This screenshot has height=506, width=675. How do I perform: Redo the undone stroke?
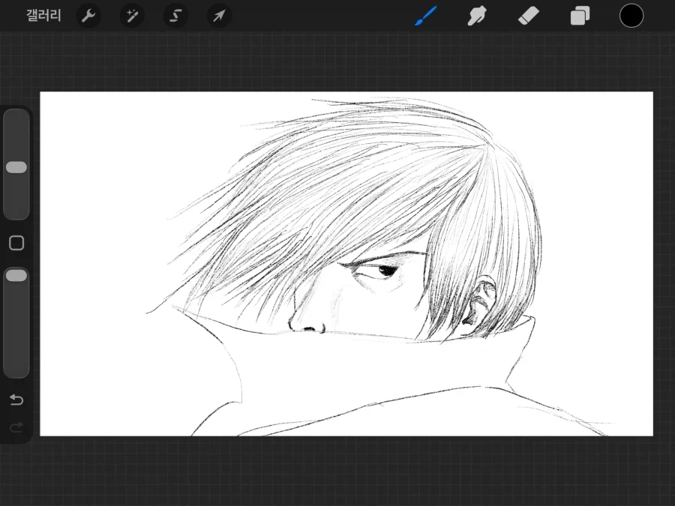click(x=16, y=427)
